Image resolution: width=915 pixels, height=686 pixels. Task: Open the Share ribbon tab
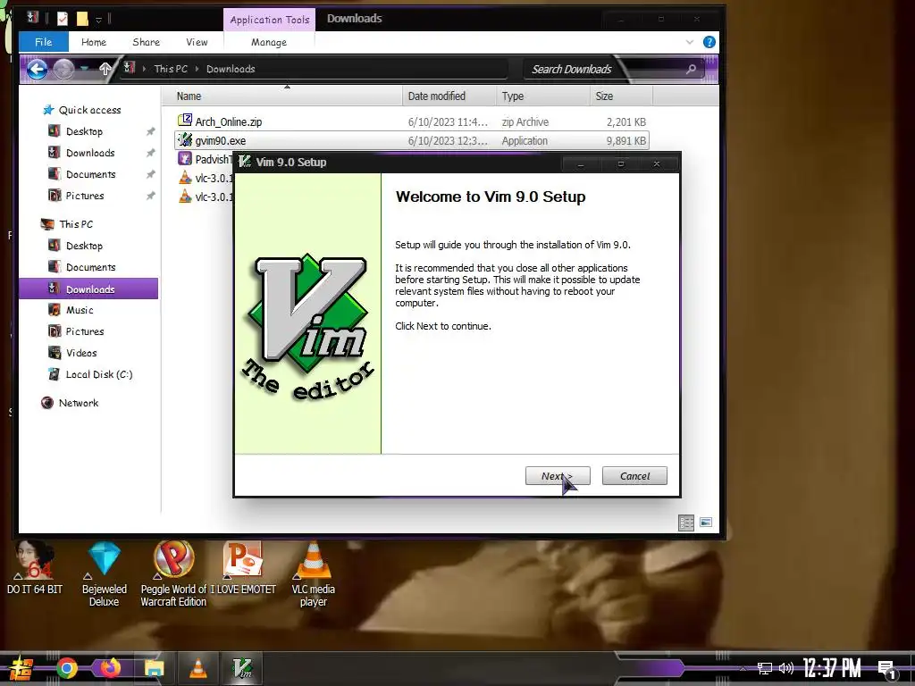146,42
